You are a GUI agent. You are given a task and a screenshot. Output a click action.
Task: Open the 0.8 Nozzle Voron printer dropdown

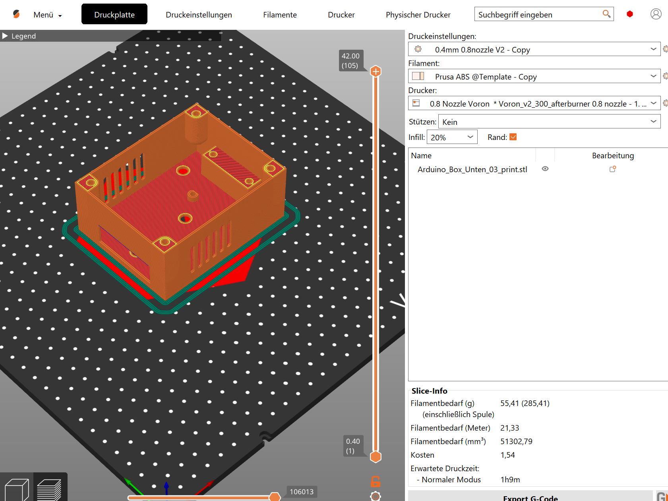click(534, 103)
